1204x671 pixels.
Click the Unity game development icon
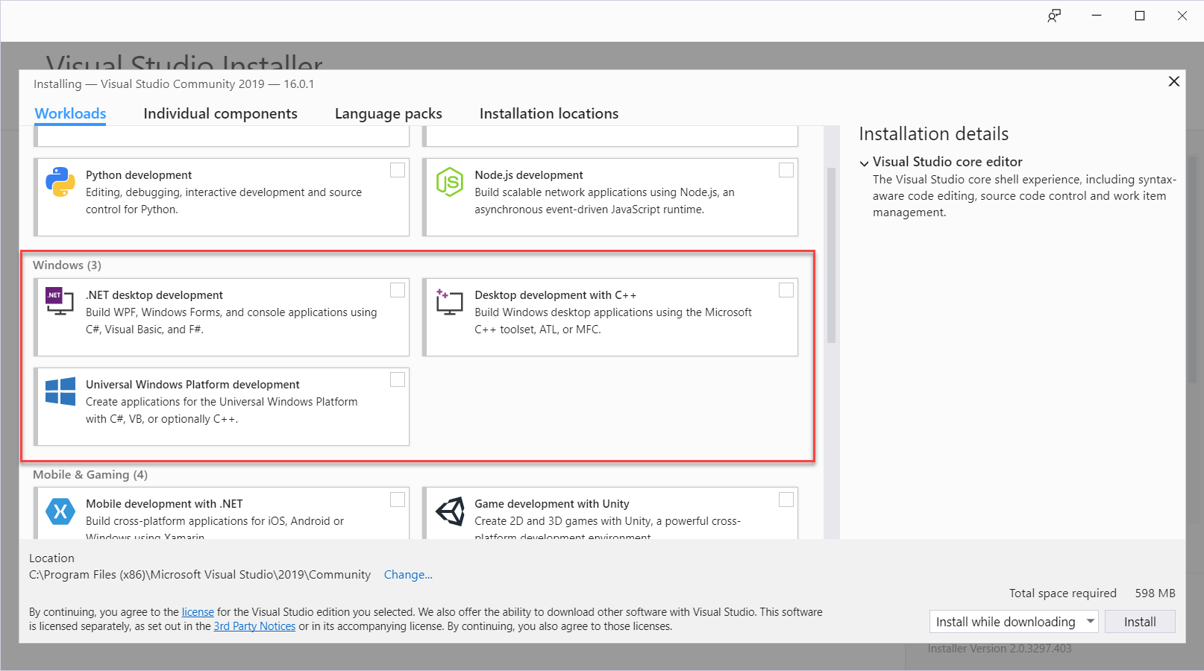450,511
